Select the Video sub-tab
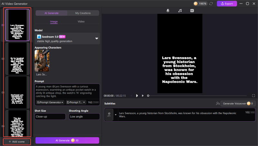This screenshot has width=258, height=146. pos(81,21)
